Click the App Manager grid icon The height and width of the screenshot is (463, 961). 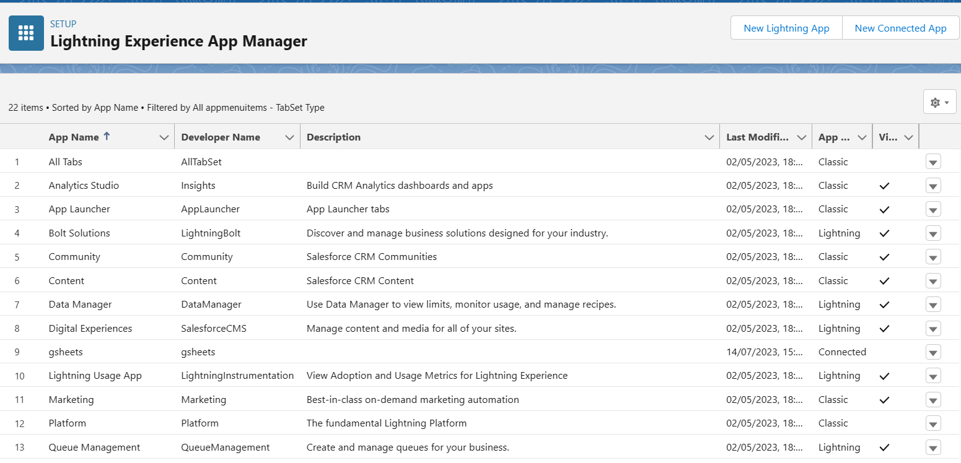26,33
